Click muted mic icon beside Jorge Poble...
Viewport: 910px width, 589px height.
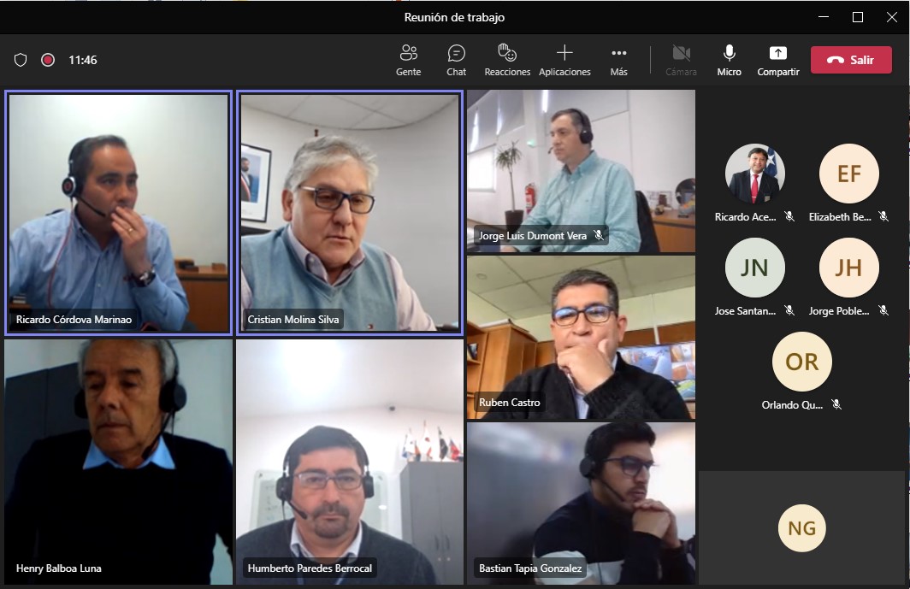pos(883,310)
